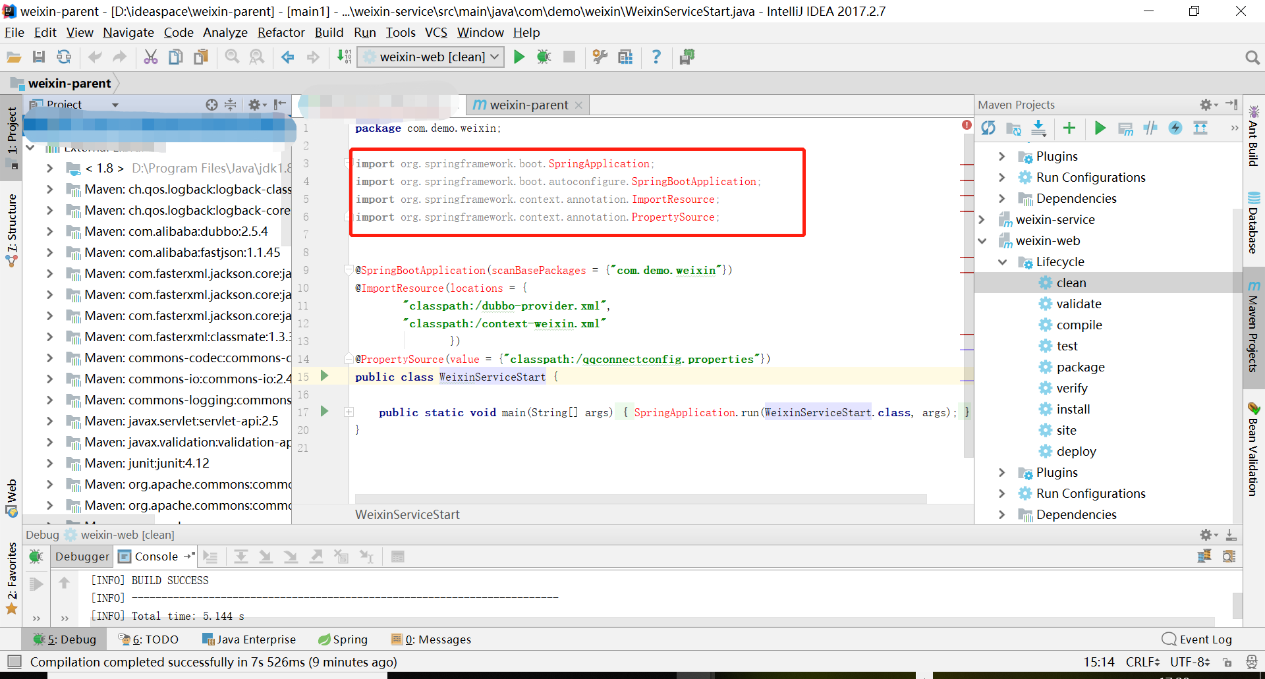Change UTF-8 file encoding in status bar
This screenshot has height=679, width=1265.
coord(1190,662)
